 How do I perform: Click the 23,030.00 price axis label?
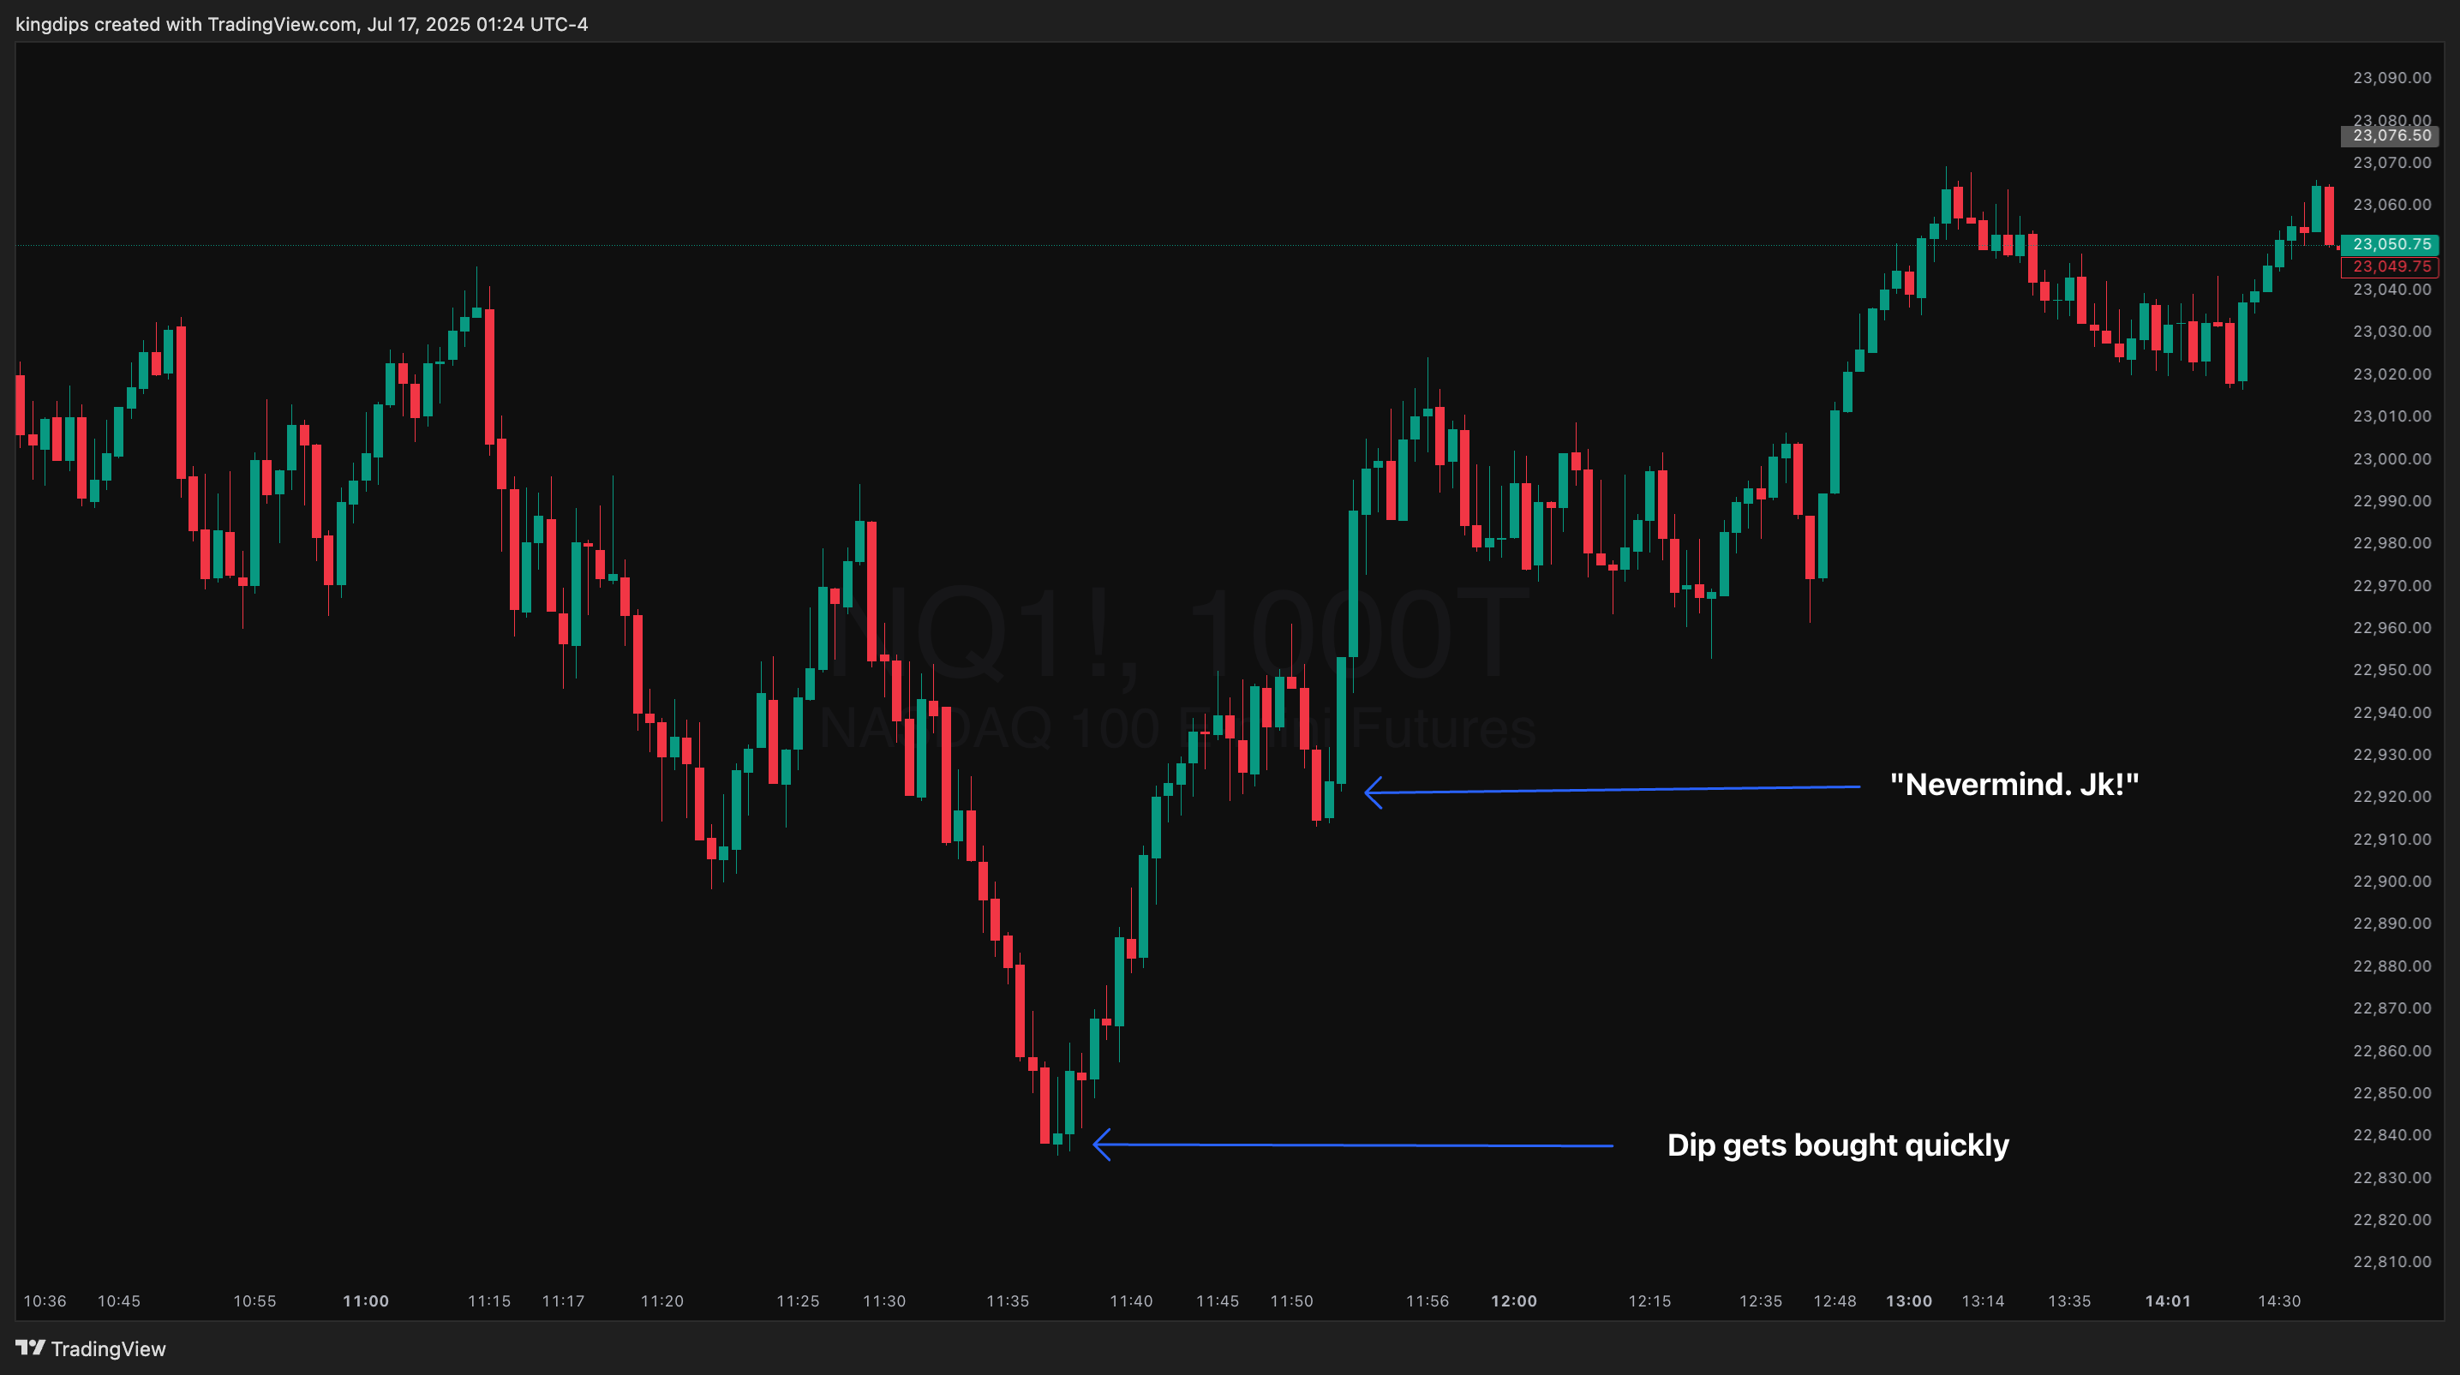click(x=2391, y=332)
